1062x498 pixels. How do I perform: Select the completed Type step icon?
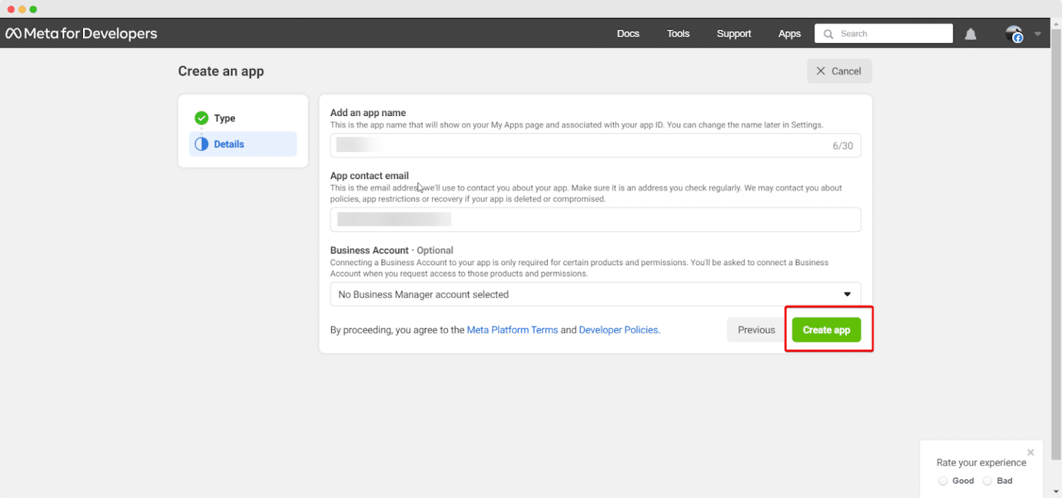tap(201, 117)
